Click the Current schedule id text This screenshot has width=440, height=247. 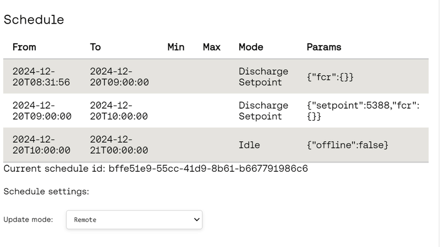click(x=156, y=169)
